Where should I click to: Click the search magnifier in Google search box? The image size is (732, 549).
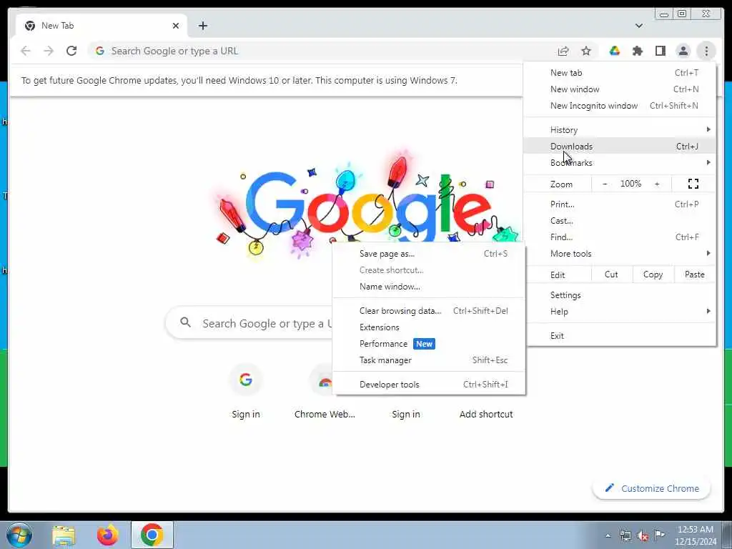click(185, 322)
